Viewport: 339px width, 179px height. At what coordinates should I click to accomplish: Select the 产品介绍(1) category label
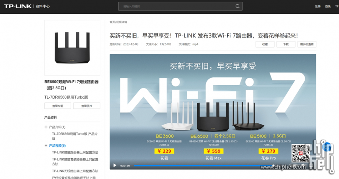pos(57,127)
